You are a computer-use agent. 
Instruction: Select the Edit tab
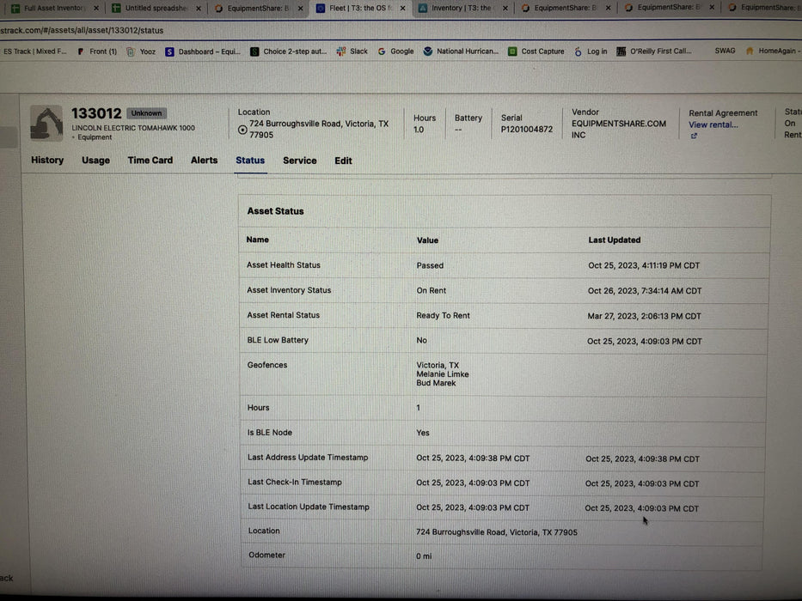click(343, 161)
